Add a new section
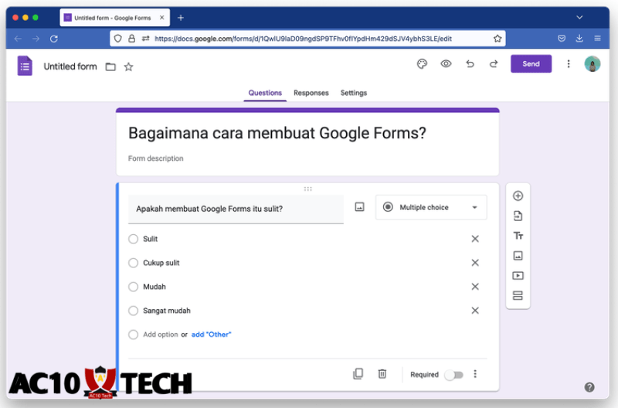Viewport: 618px width, 408px height. [518, 296]
